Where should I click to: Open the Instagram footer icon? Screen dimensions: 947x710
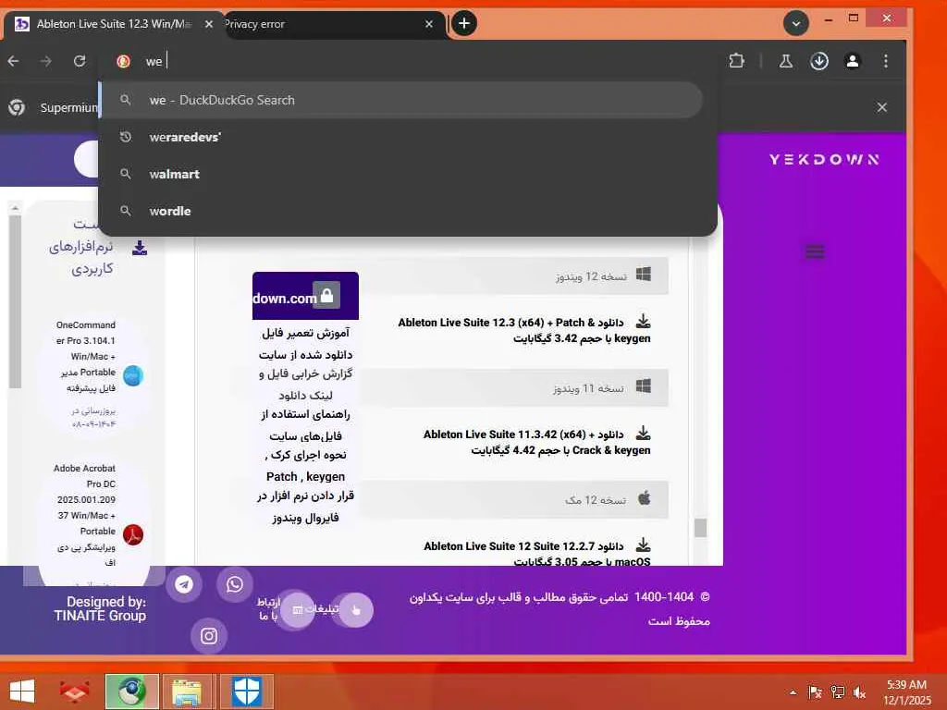209,636
